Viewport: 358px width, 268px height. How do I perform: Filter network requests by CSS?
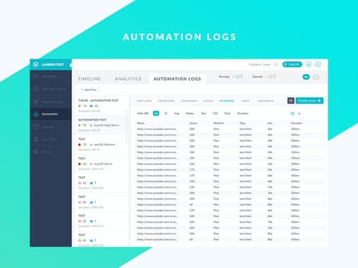tap(215, 114)
